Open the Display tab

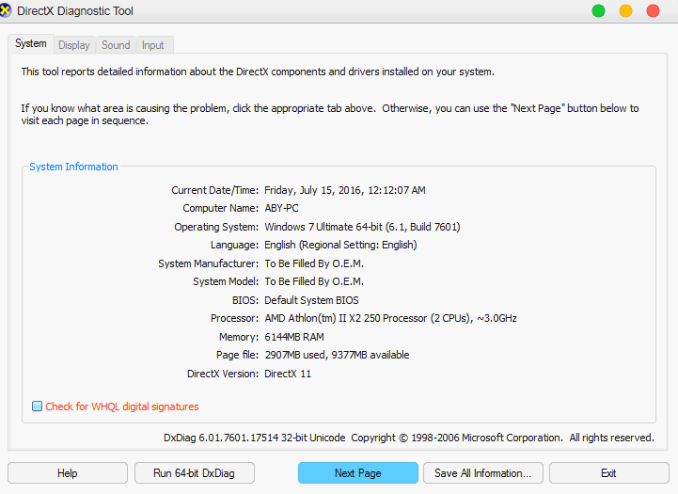(74, 45)
